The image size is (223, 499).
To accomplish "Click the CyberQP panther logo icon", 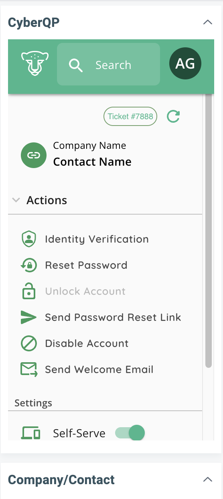I will [x=32, y=64].
